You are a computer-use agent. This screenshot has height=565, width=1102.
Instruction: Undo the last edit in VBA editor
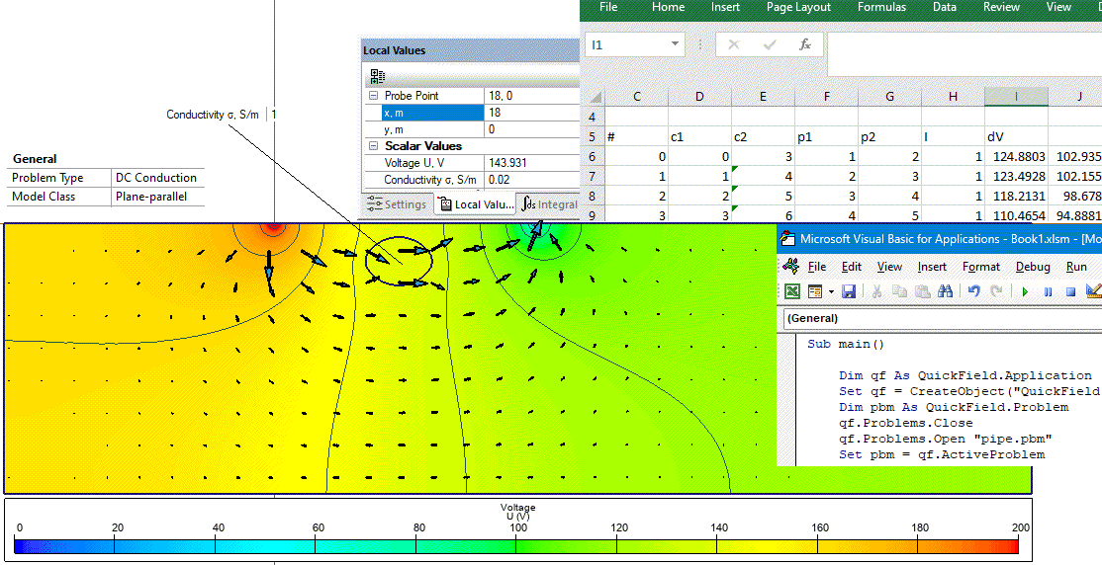[x=973, y=291]
